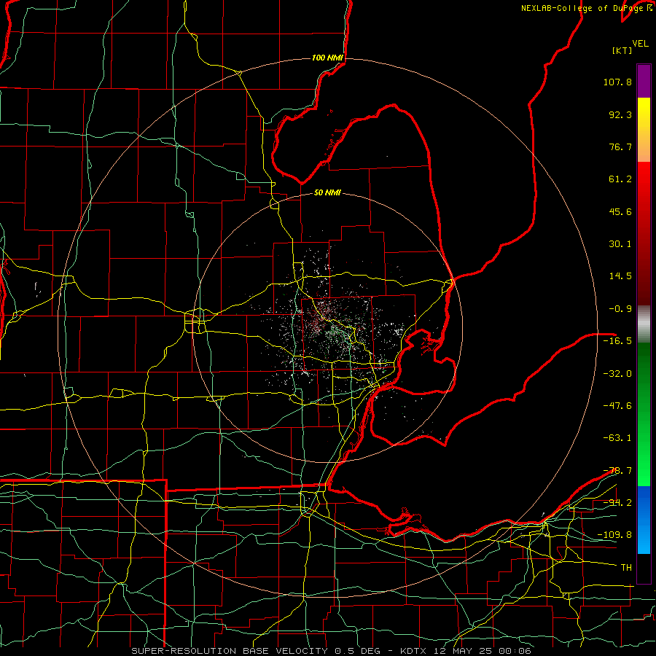Image resolution: width=656 pixels, height=656 pixels.
Task: Click the 107.8 velocity scale label
Action: coord(617,82)
